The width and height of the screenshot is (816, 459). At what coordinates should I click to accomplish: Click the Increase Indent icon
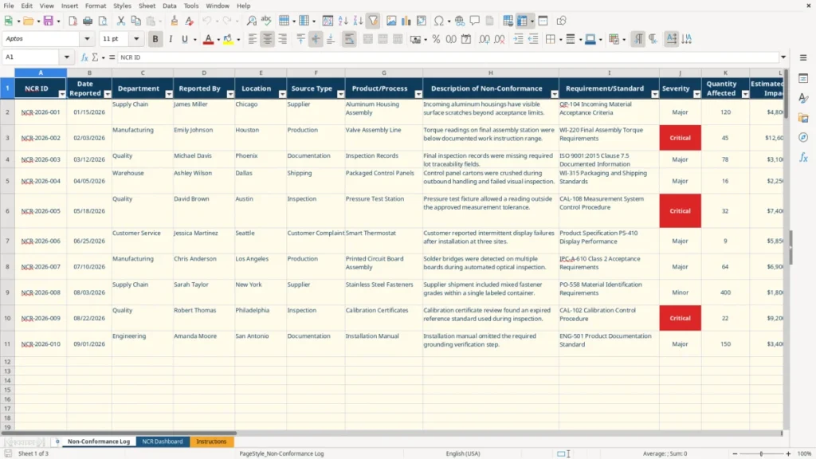(x=518, y=39)
